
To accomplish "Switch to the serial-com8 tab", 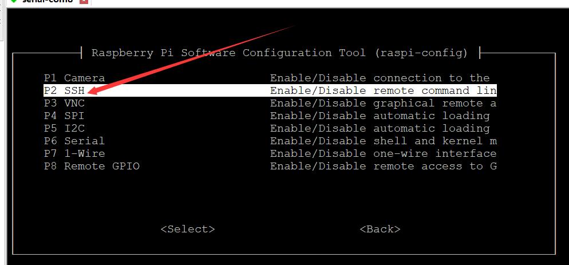I will pos(47,2).
